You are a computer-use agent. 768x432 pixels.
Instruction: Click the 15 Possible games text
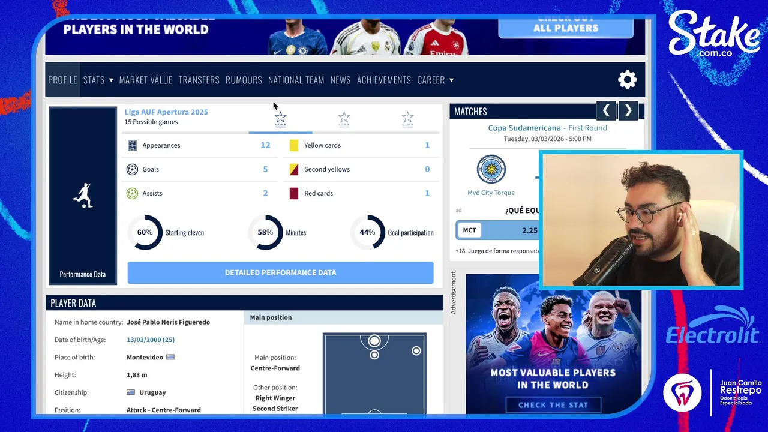tap(151, 122)
